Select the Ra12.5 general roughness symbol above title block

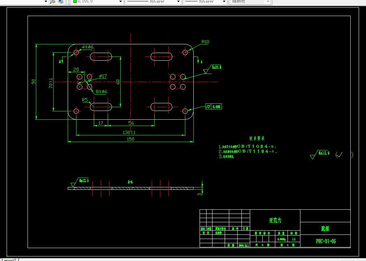(x=320, y=155)
